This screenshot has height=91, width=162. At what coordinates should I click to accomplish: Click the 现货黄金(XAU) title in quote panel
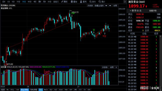pyautogui.click(x=137, y=2)
